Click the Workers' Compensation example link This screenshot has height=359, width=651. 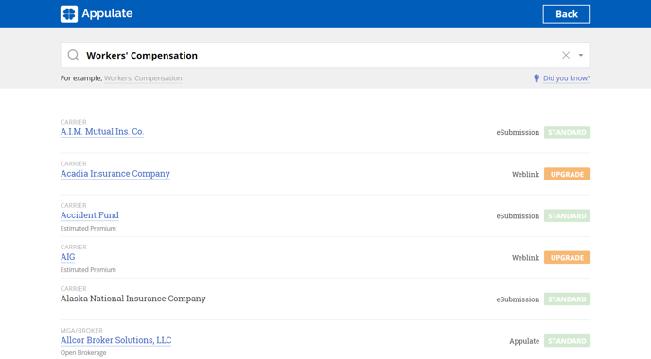coord(143,78)
